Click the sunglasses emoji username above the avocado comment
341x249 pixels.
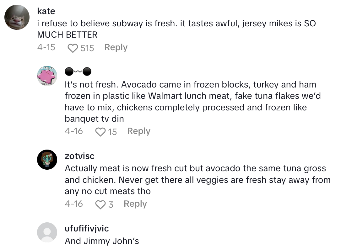tap(78, 72)
